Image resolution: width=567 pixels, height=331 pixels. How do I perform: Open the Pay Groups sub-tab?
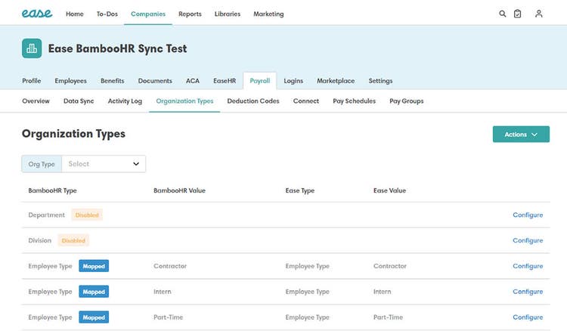click(x=407, y=101)
